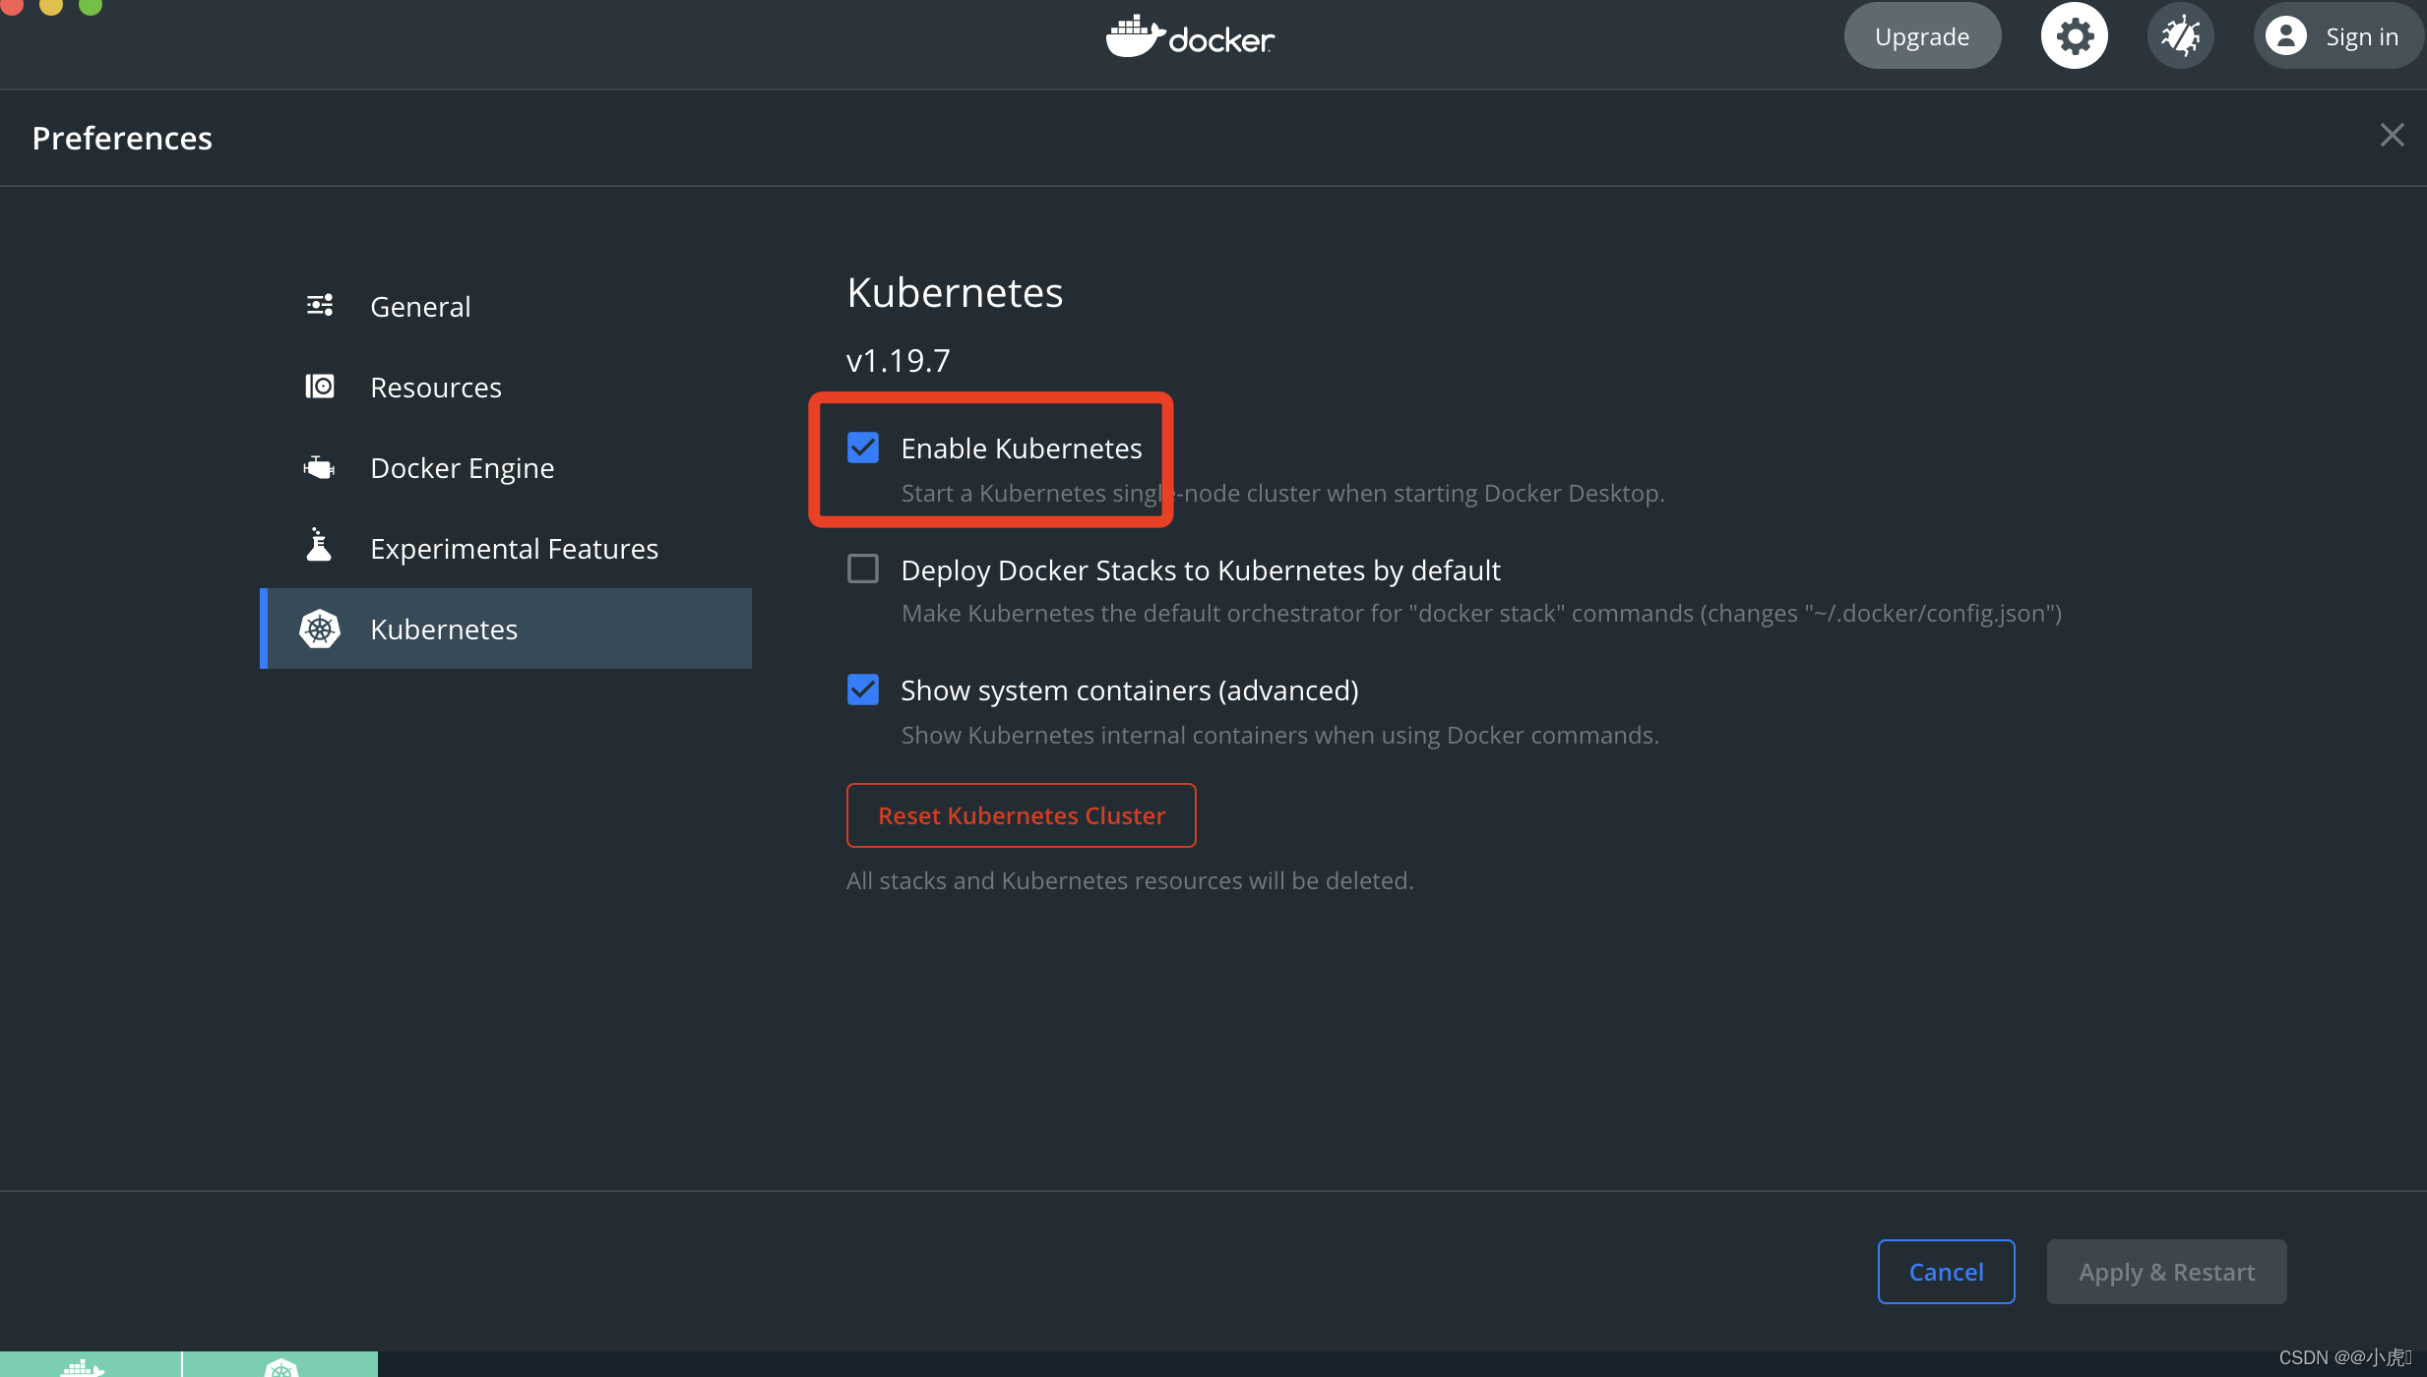Click the Experimental Features flask icon
Viewport: 2427px width, 1377px height.
tap(319, 546)
